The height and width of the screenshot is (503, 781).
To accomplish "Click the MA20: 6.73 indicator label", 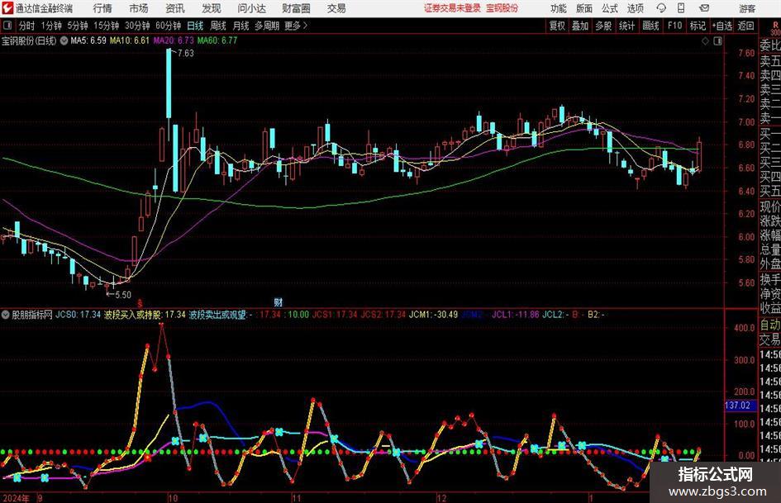I will coord(174,40).
